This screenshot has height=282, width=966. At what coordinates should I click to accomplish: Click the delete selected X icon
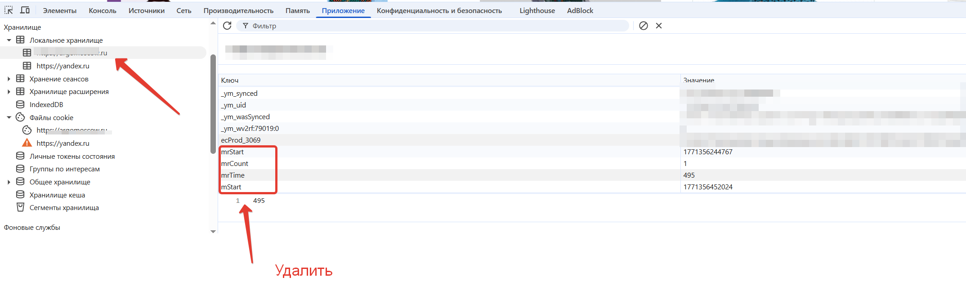coord(658,26)
